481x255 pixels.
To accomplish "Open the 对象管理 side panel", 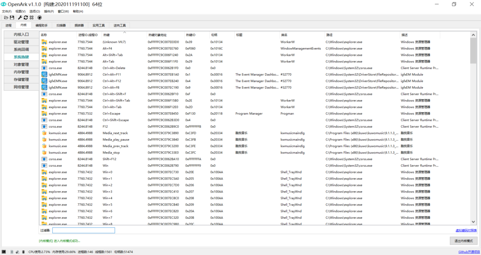I will (21, 64).
